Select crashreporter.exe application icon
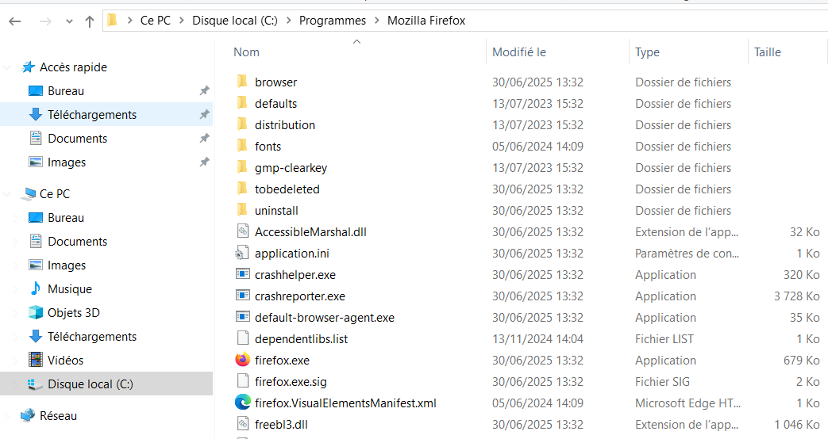 [242, 296]
